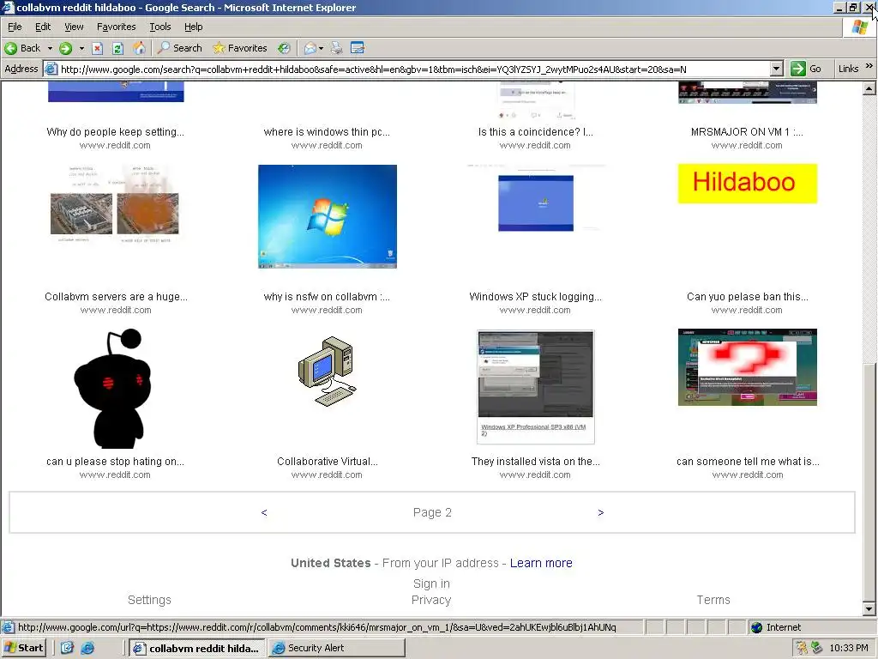Open the address bar dropdown list

tap(776, 69)
